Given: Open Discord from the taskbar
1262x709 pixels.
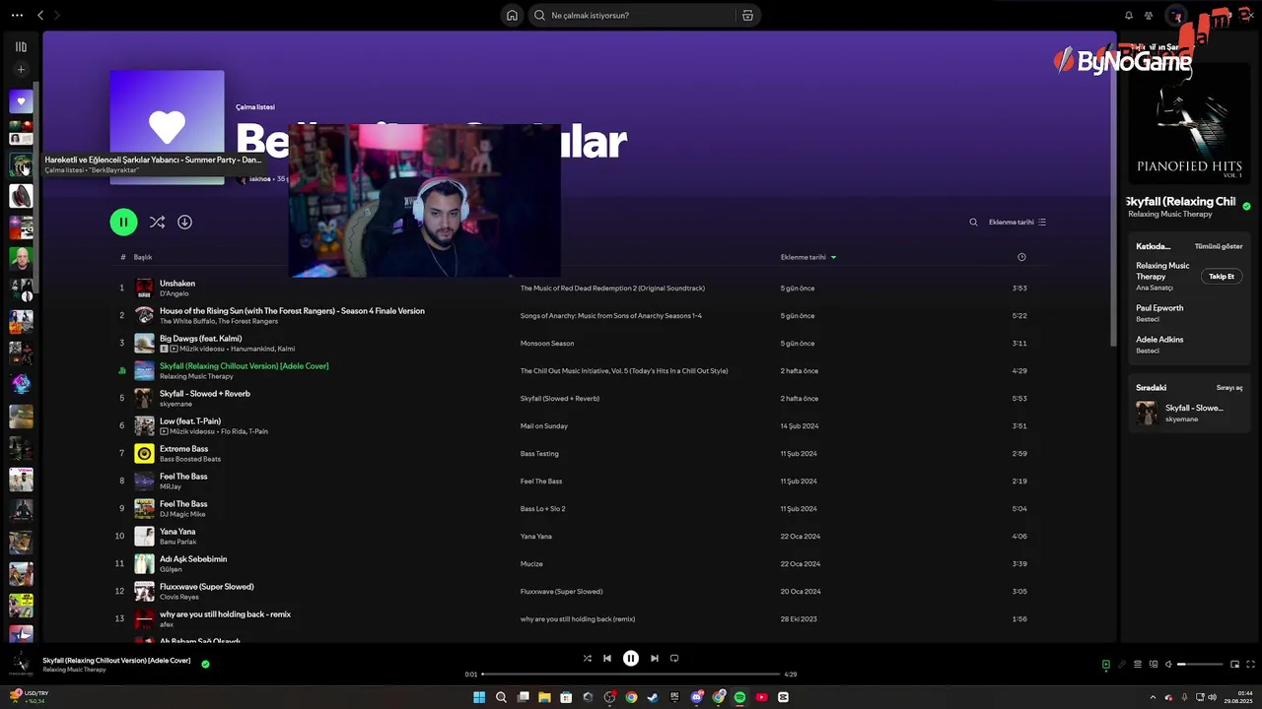Looking at the screenshot, I should click(697, 697).
